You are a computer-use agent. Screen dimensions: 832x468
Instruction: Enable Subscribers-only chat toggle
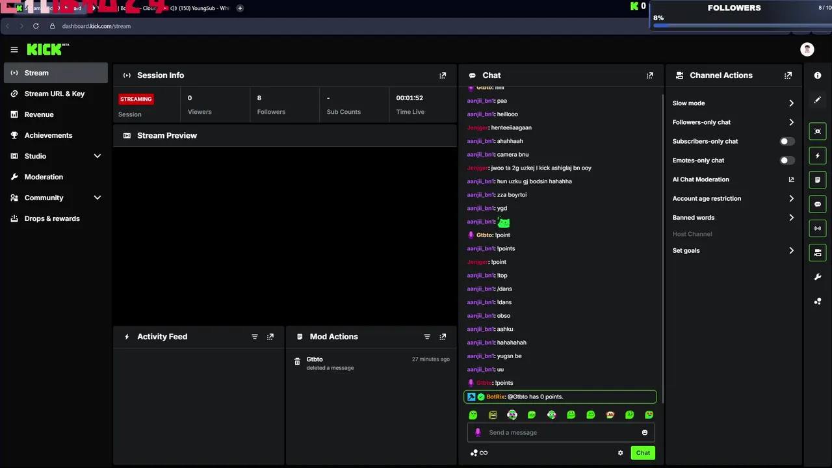[786, 141]
